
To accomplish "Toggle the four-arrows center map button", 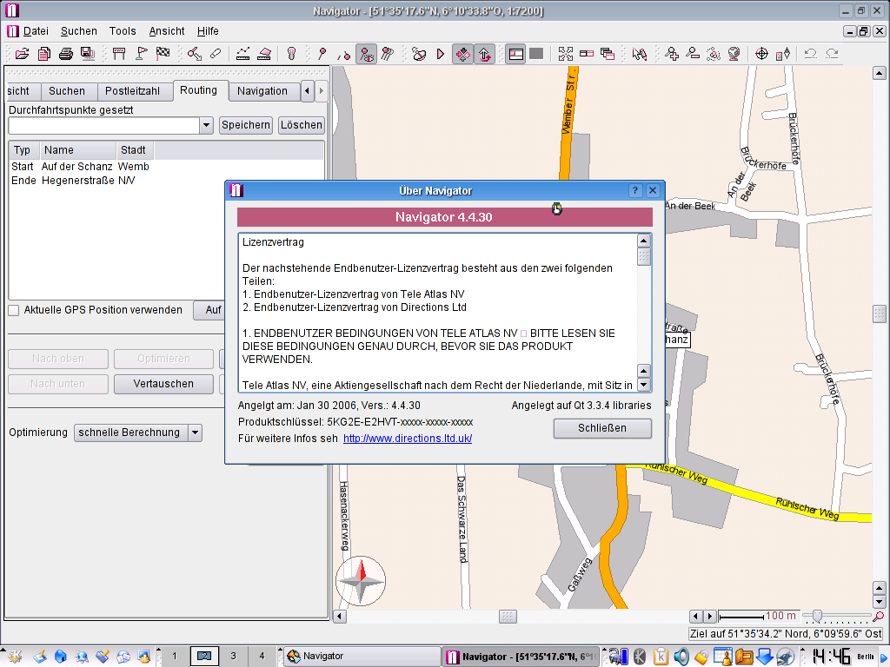I will [x=462, y=54].
